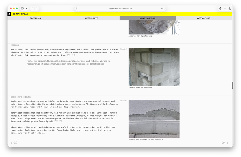Click the vertical page scrollbar handle
241x157 pixels.
coord(232,85)
